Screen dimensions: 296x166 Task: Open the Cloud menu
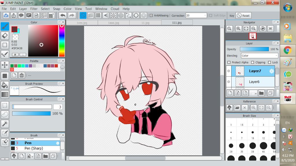pos(115,9)
